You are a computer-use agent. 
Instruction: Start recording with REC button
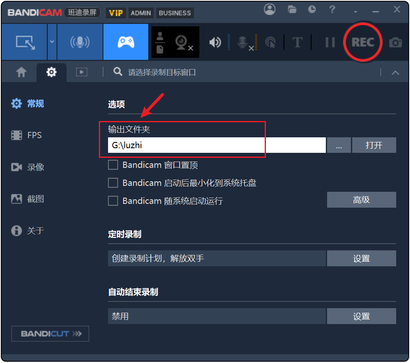click(363, 42)
